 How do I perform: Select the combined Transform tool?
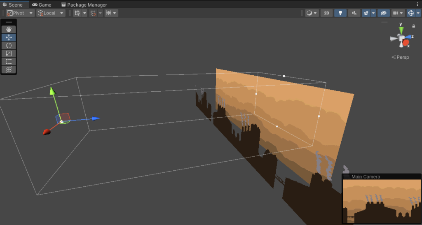tap(9, 70)
